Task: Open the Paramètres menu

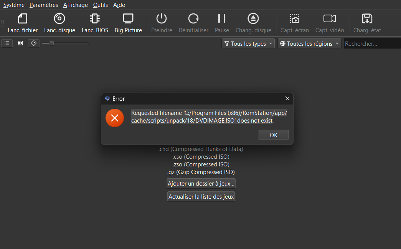Action: click(x=44, y=5)
